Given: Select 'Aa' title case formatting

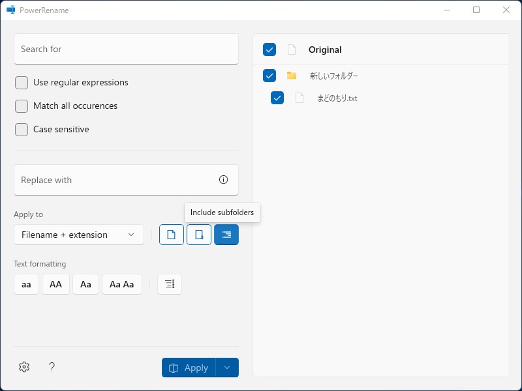Looking at the screenshot, I should coord(85,284).
